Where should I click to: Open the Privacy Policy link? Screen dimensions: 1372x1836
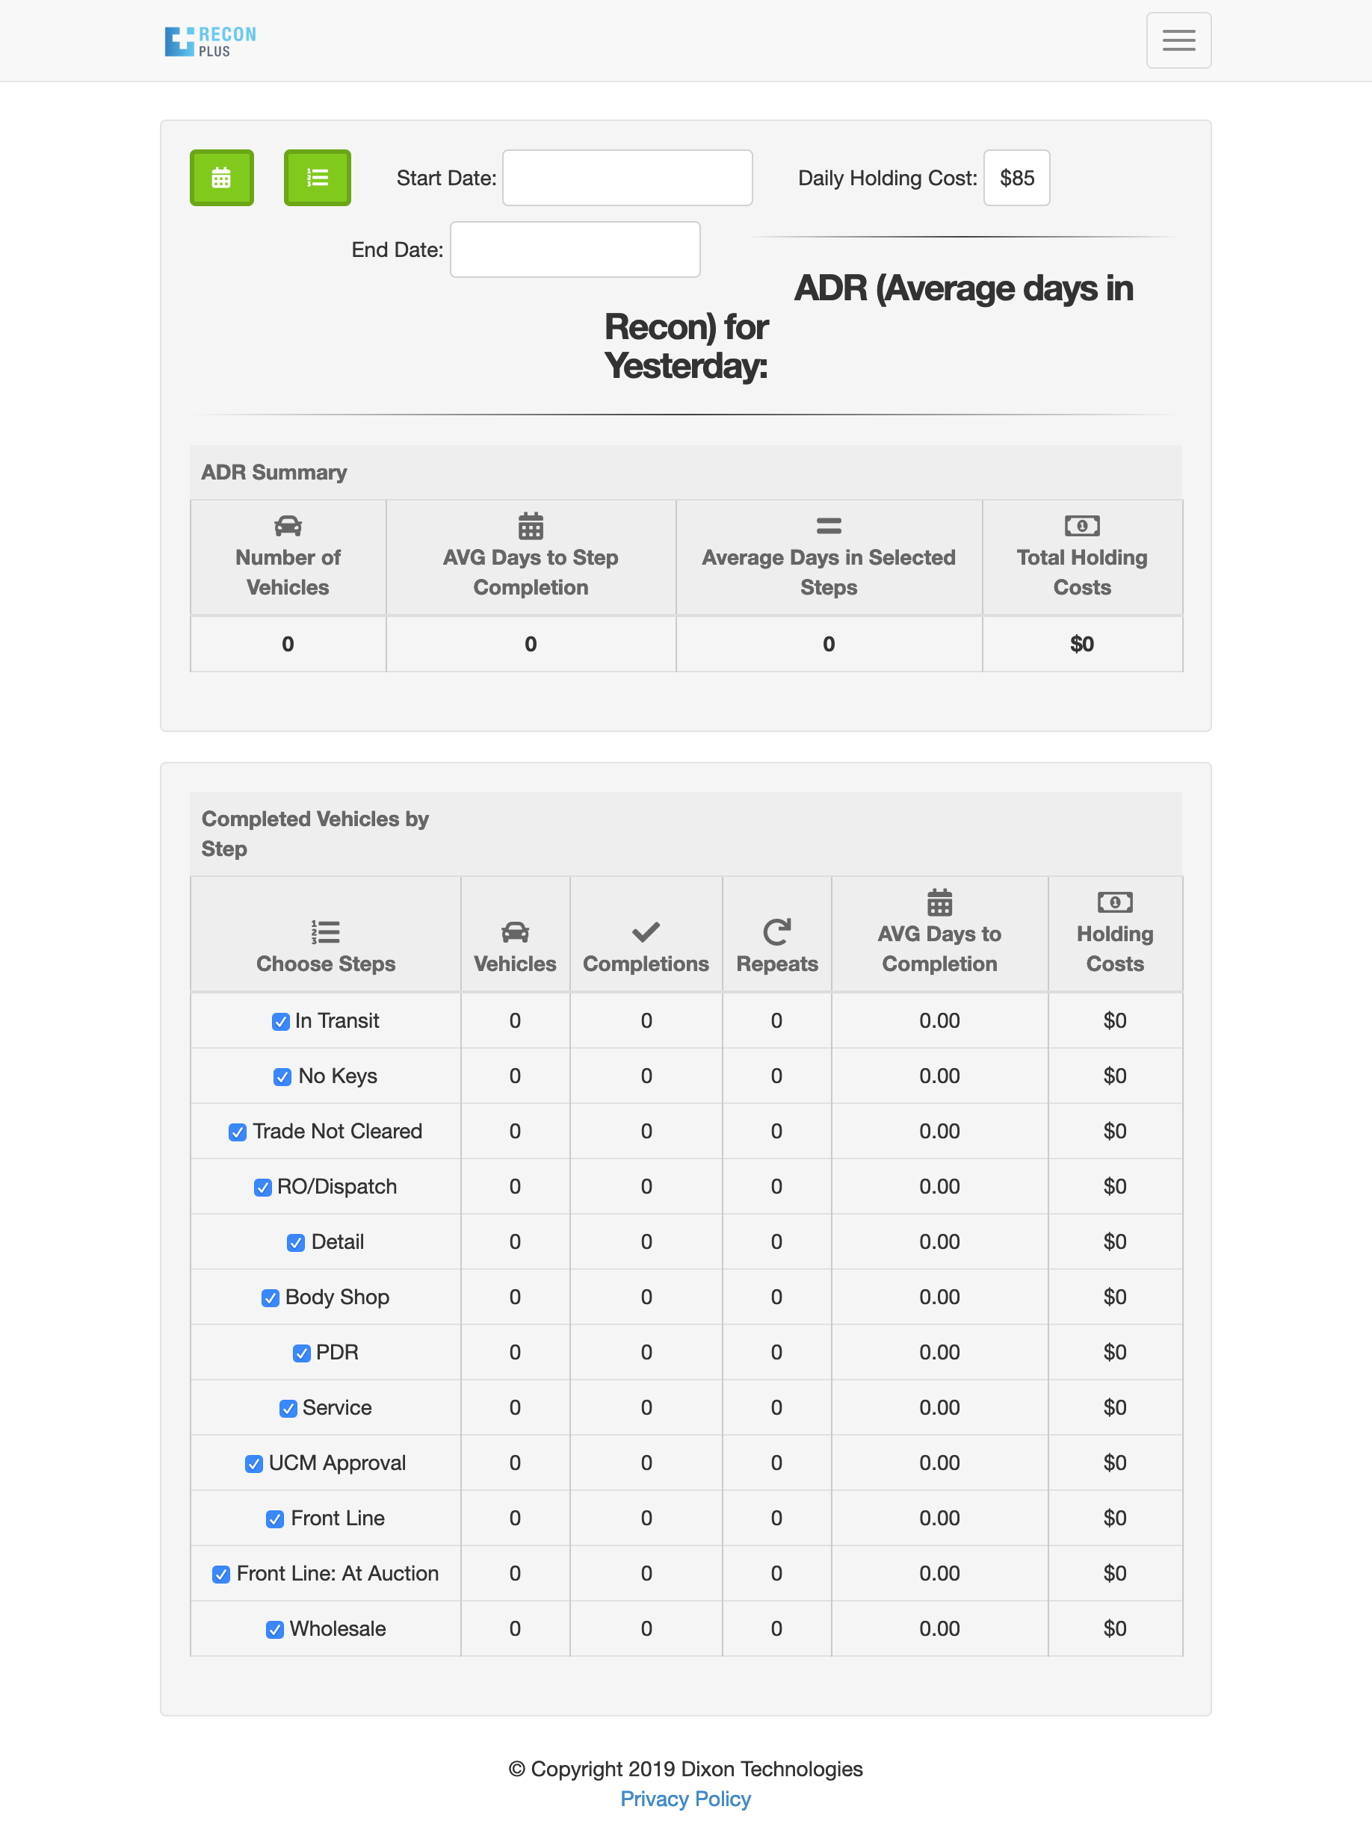click(685, 1799)
